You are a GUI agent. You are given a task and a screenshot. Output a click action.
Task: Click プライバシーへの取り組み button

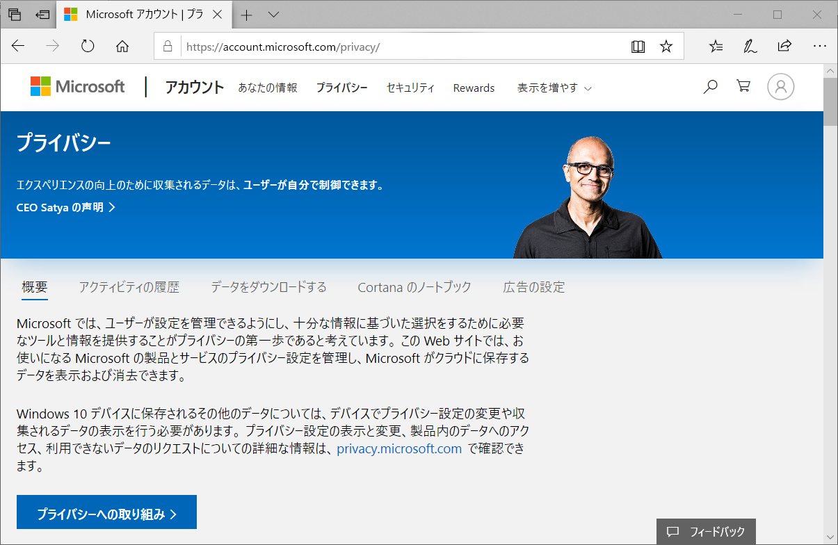[x=107, y=512]
